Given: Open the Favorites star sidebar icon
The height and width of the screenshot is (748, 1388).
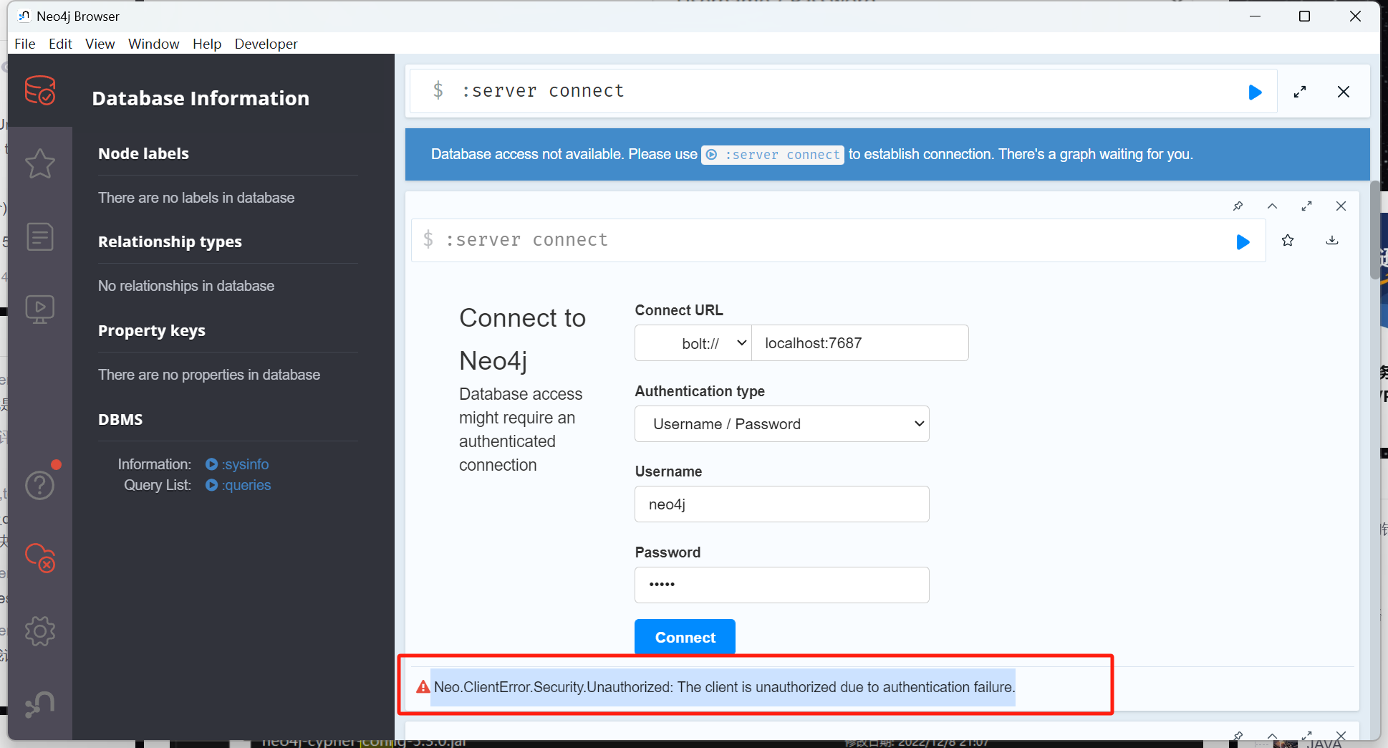Looking at the screenshot, I should pos(40,163).
